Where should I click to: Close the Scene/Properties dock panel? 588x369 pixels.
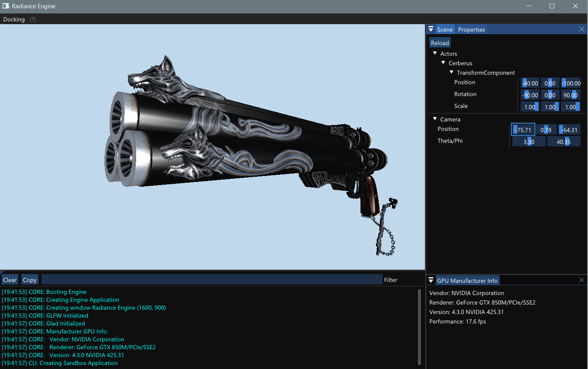pos(582,29)
